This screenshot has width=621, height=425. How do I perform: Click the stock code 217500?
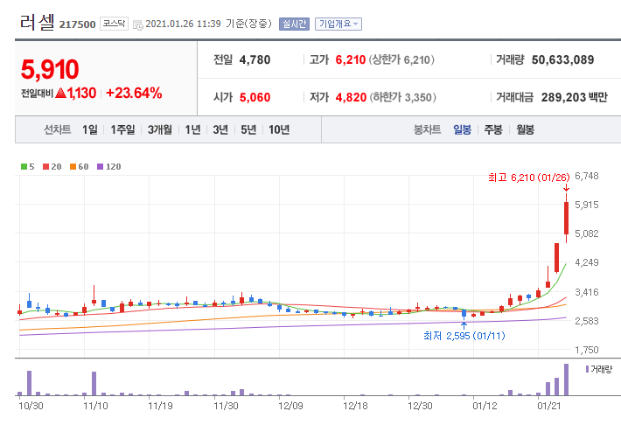(77, 24)
